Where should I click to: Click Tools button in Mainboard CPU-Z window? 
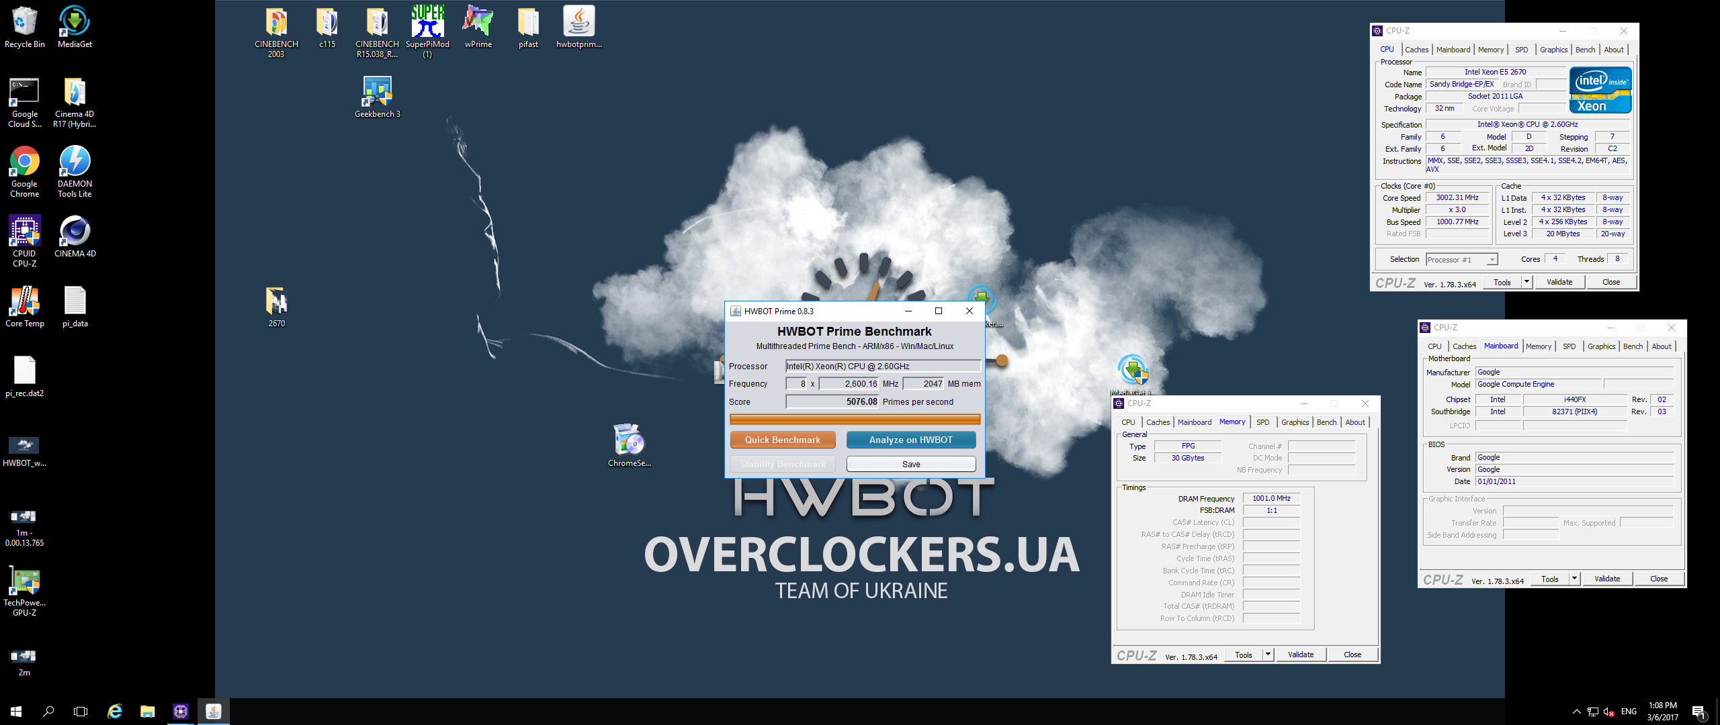[x=1550, y=579]
